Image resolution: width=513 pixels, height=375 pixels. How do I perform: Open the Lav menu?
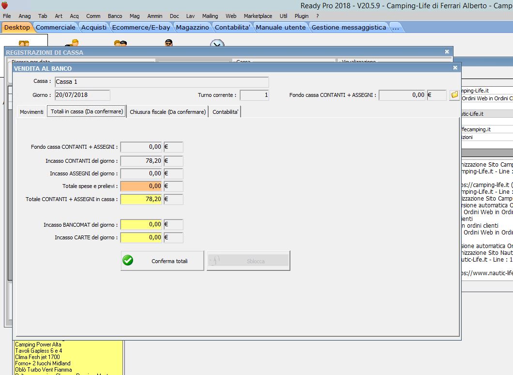click(x=190, y=16)
